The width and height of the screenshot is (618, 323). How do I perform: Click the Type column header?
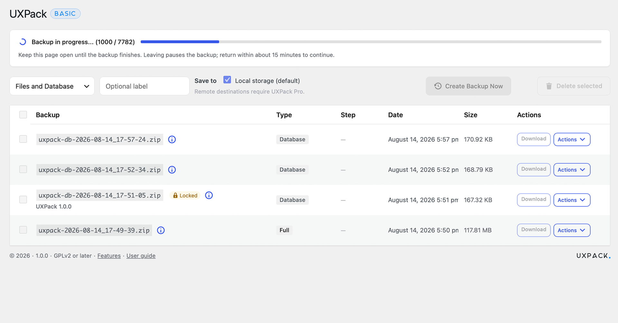(284, 115)
